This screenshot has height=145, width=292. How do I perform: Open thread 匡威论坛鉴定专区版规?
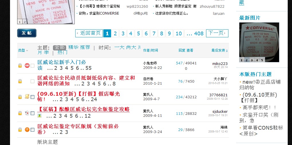[x=78, y=129]
